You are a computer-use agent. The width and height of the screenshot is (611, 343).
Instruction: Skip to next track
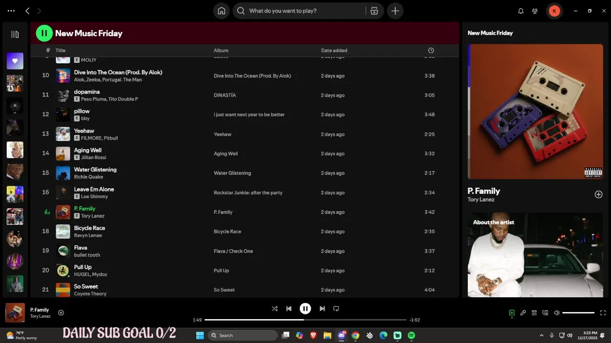pyautogui.click(x=322, y=309)
